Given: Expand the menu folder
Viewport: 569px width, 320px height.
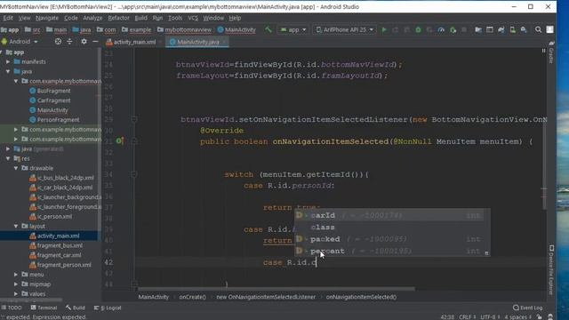Looking at the screenshot, I should pyautogui.click(x=16, y=275).
